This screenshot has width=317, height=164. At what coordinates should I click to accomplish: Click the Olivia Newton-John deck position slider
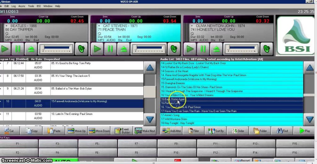241,49
